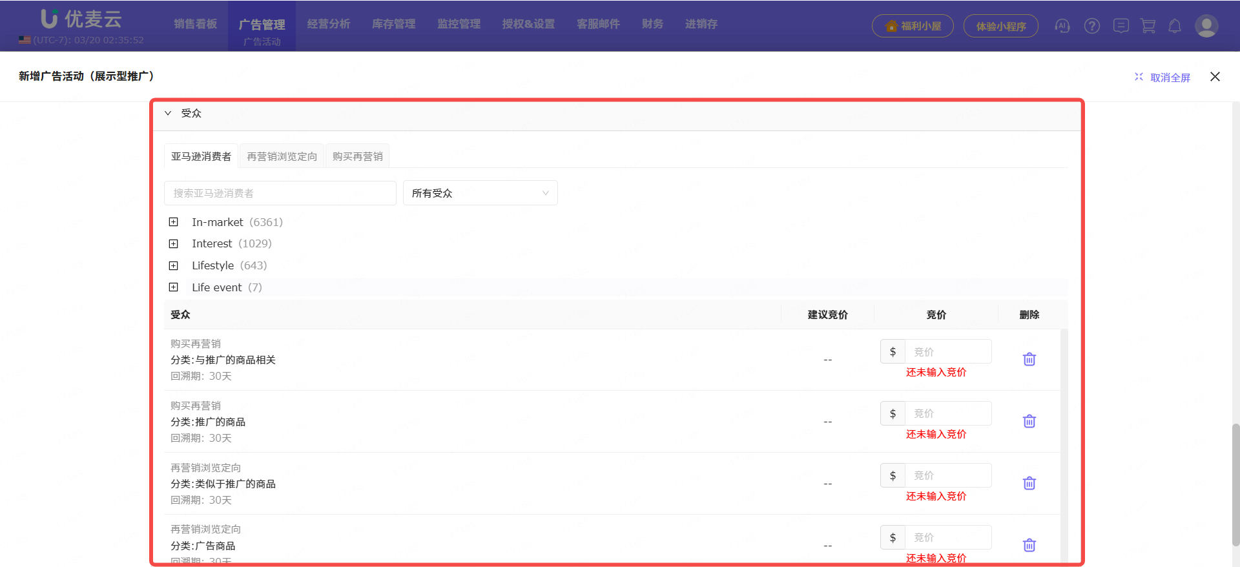Viewport: 1240px width, 567px height.
Task: Expand the Lifestyle audience category
Action: click(x=174, y=265)
